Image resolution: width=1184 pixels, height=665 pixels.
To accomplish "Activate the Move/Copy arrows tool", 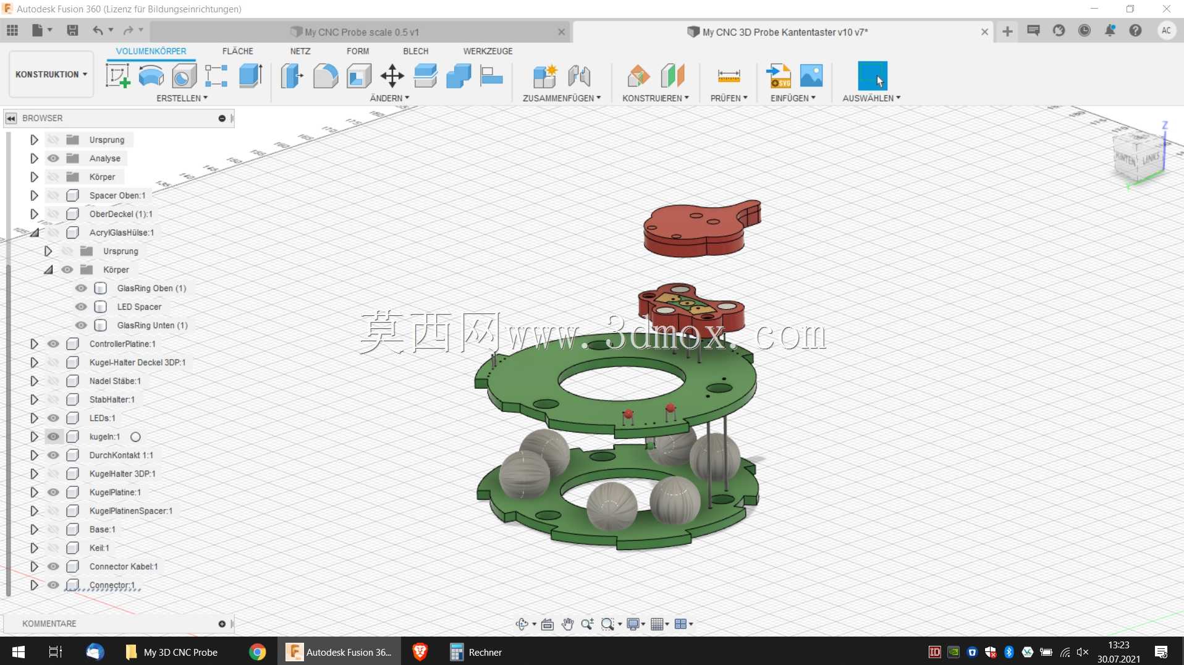I will pos(392,76).
